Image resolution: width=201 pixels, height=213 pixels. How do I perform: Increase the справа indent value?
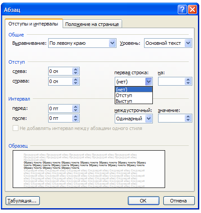(75, 79)
